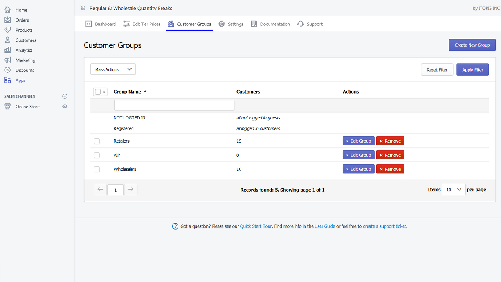Click the plus icon beside Sales Channels
The height and width of the screenshot is (282, 501).
(65, 96)
